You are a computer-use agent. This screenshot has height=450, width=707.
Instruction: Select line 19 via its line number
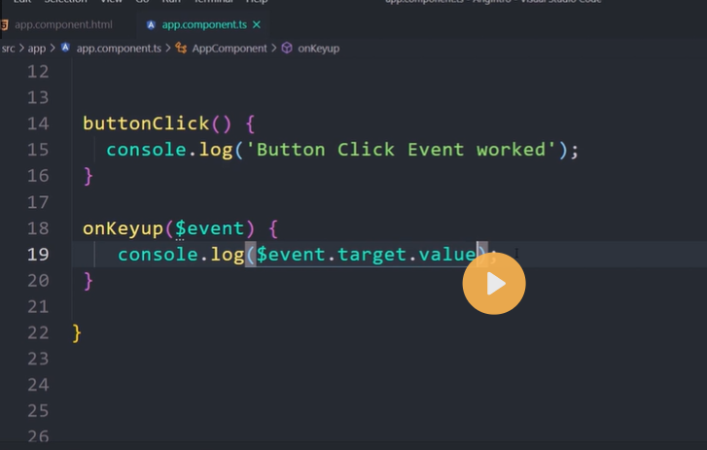tap(38, 255)
